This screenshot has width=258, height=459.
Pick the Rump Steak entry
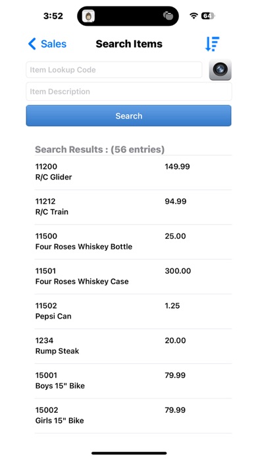click(x=133, y=346)
